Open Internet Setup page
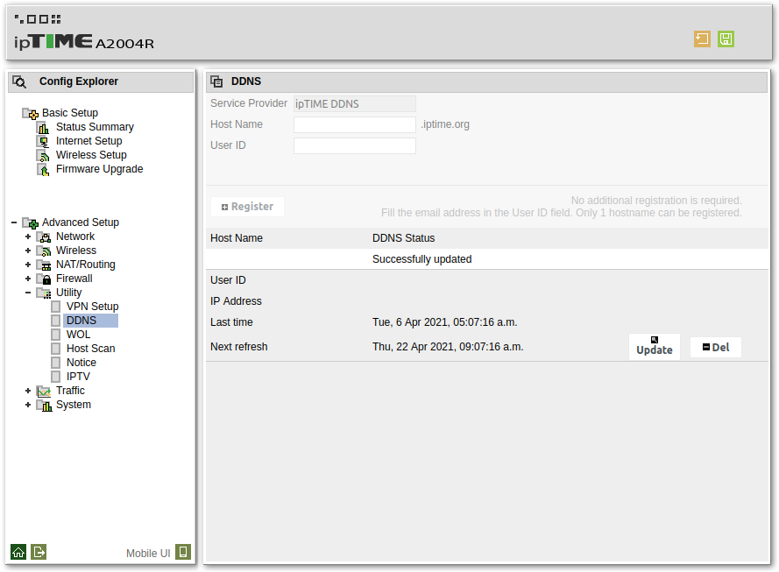Screen dimensions: 779x572 click(89, 141)
